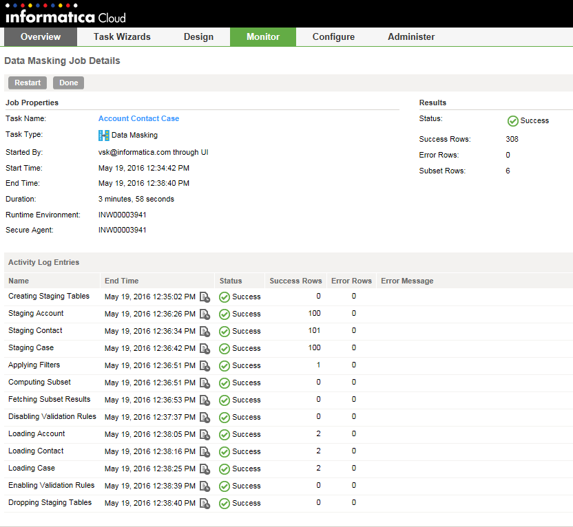Viewport: 573px width, 527px height.
Task: Click the Duration value 3 minutes, 58 seconds
Action: [x=136, y=200]
